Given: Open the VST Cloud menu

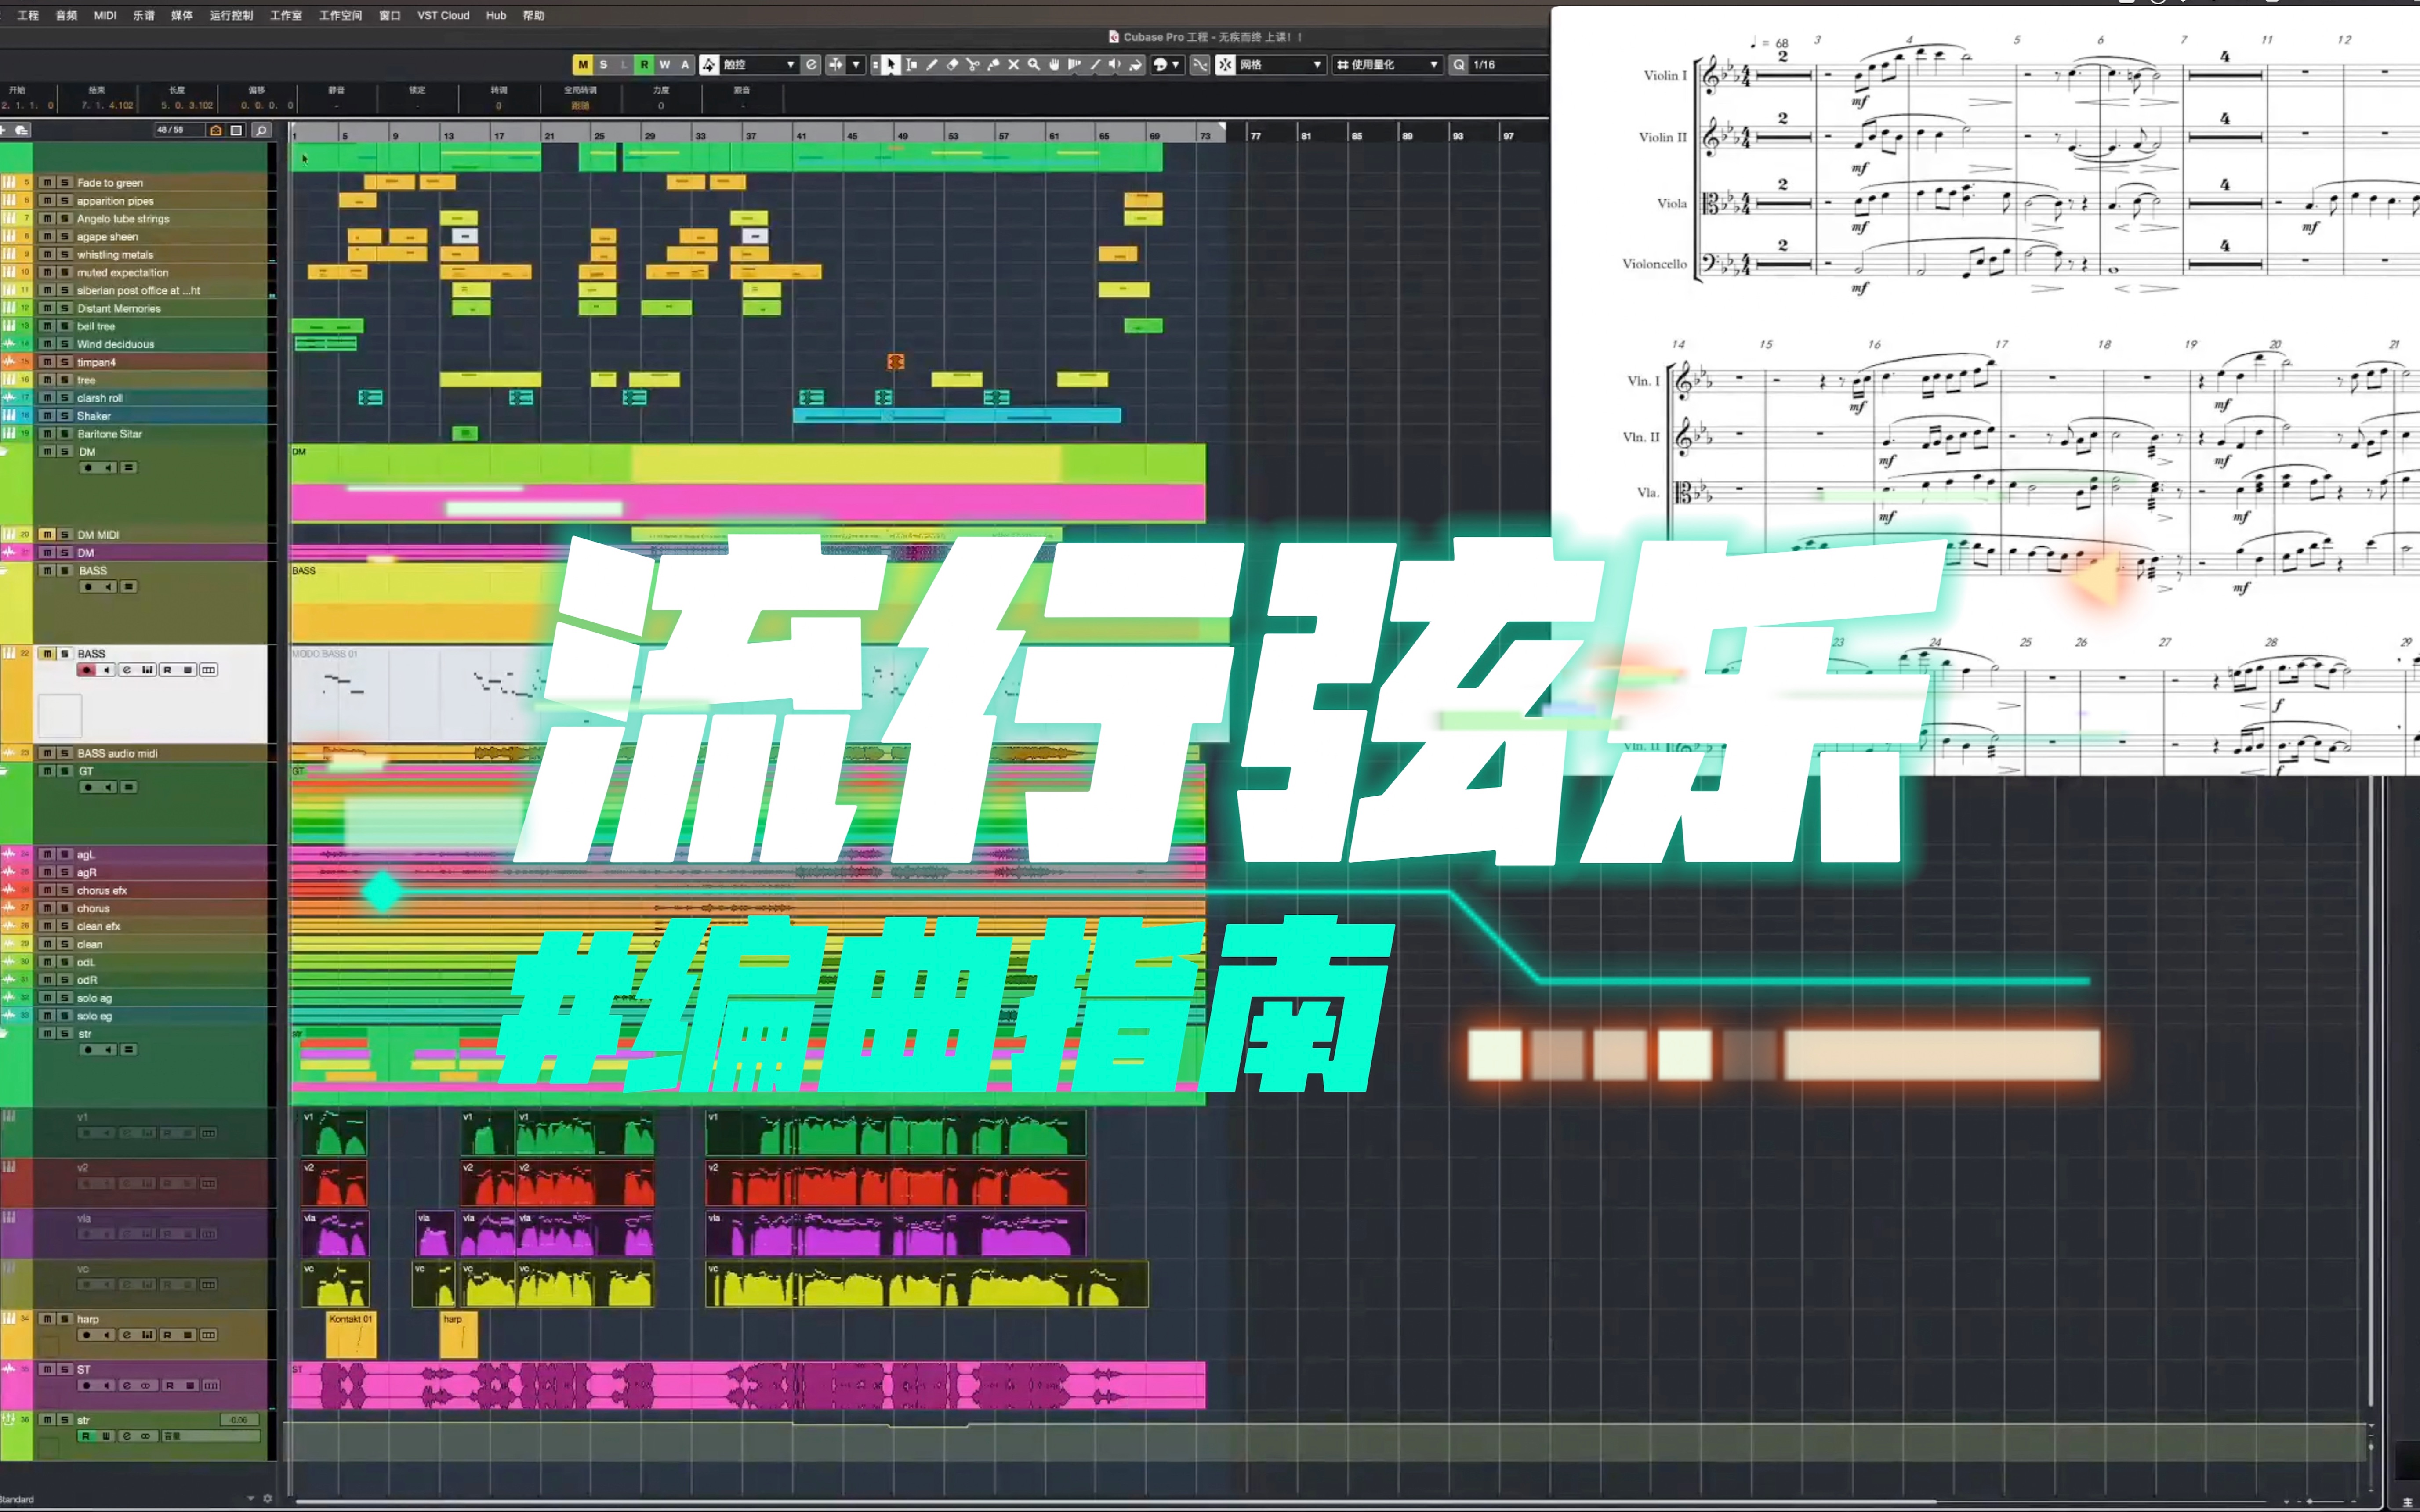Looking at the screenshot, I should coord(443,15).
